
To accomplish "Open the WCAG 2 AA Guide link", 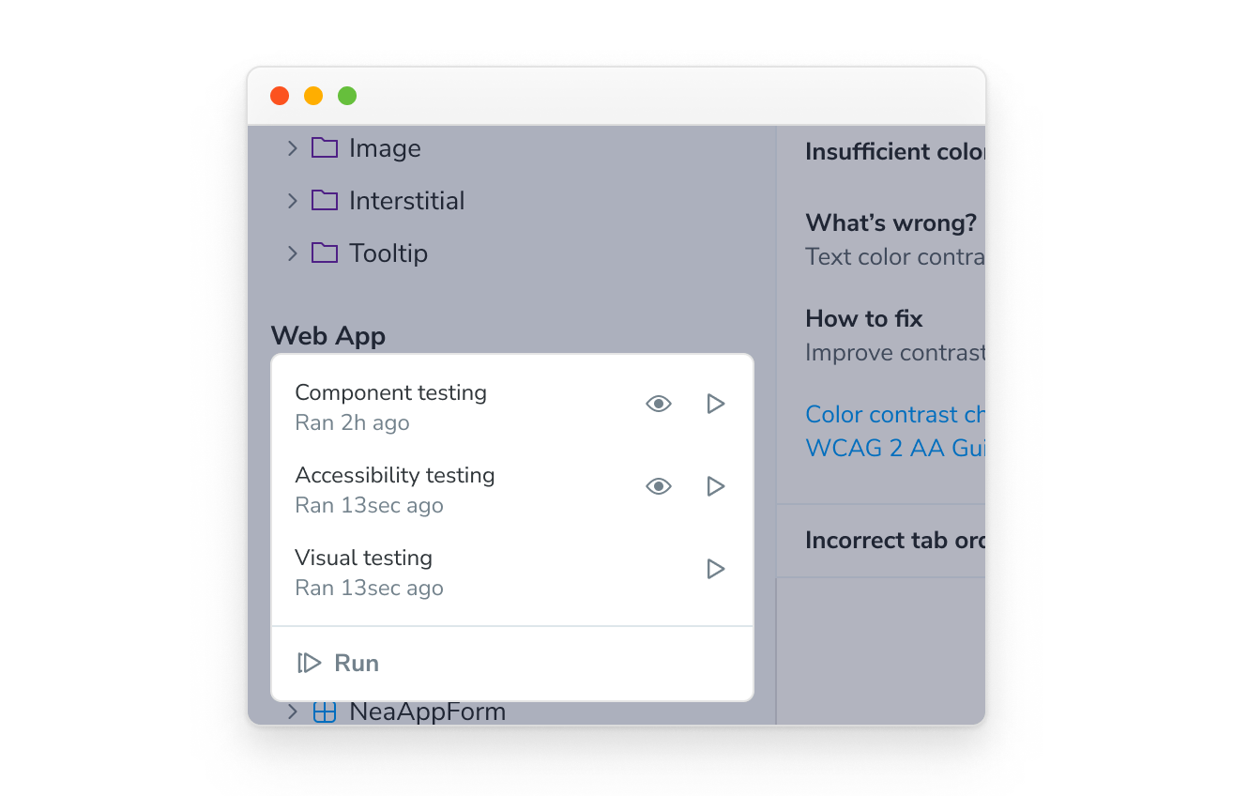I will 893,448.
